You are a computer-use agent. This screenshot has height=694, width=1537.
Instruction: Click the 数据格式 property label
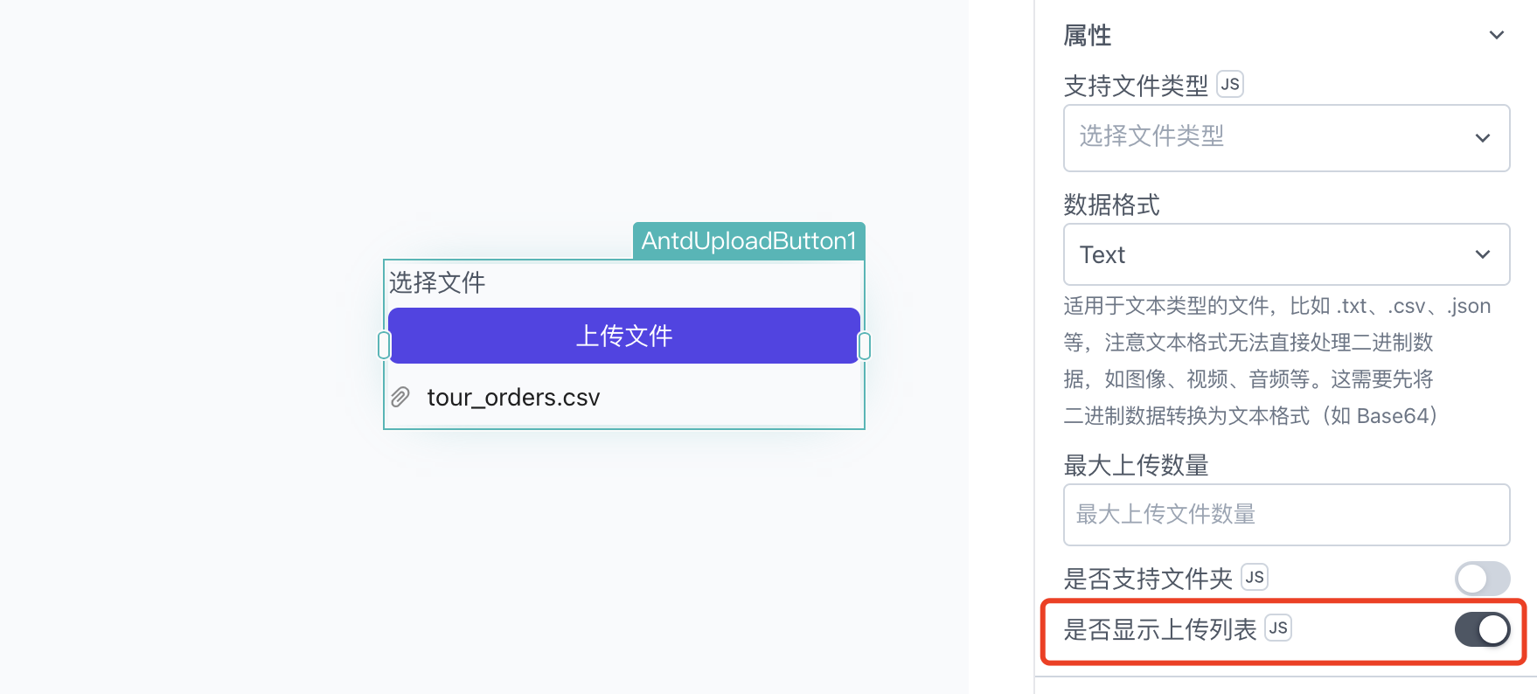coord(1111,205)
